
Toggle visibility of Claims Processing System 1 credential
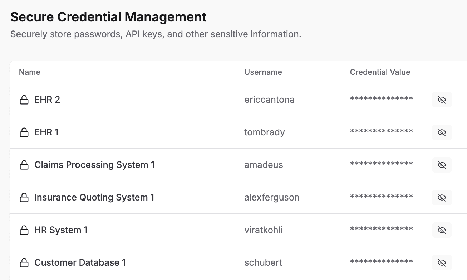point(442,165)
